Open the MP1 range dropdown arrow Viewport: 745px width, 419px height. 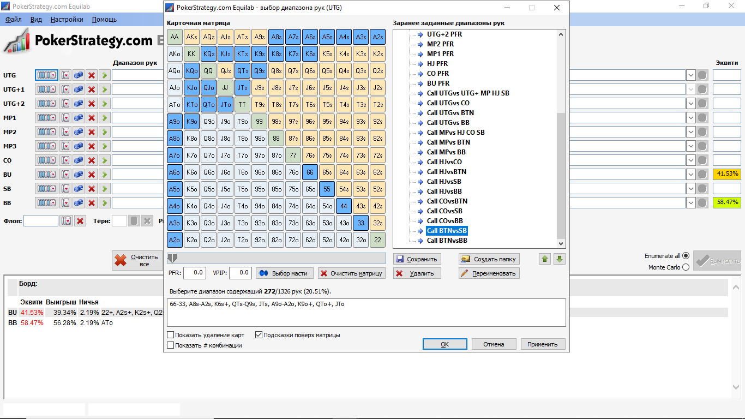[690, 117]
